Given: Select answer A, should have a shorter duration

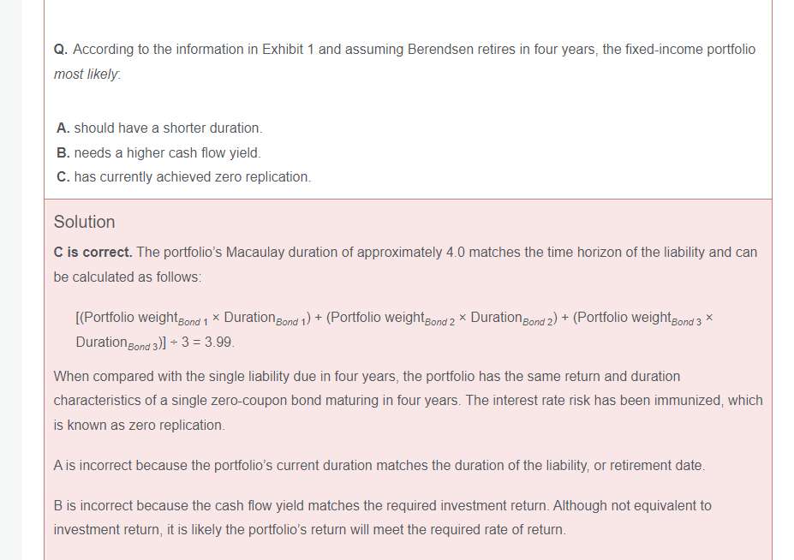Looking at the screenshot, I should tap(159, 128).
